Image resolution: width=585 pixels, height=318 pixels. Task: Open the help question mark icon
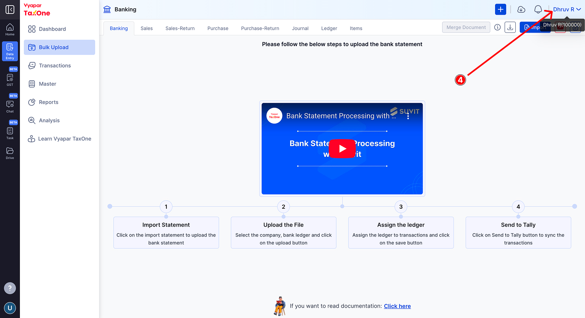tap(10, 288)
